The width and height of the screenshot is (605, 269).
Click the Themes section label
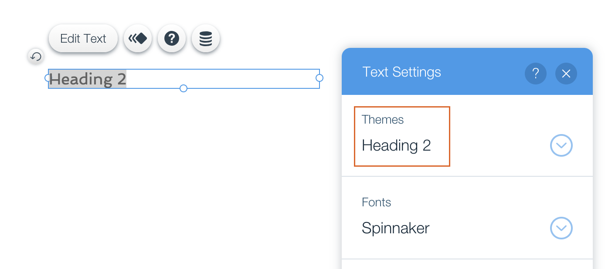point(383,120)
